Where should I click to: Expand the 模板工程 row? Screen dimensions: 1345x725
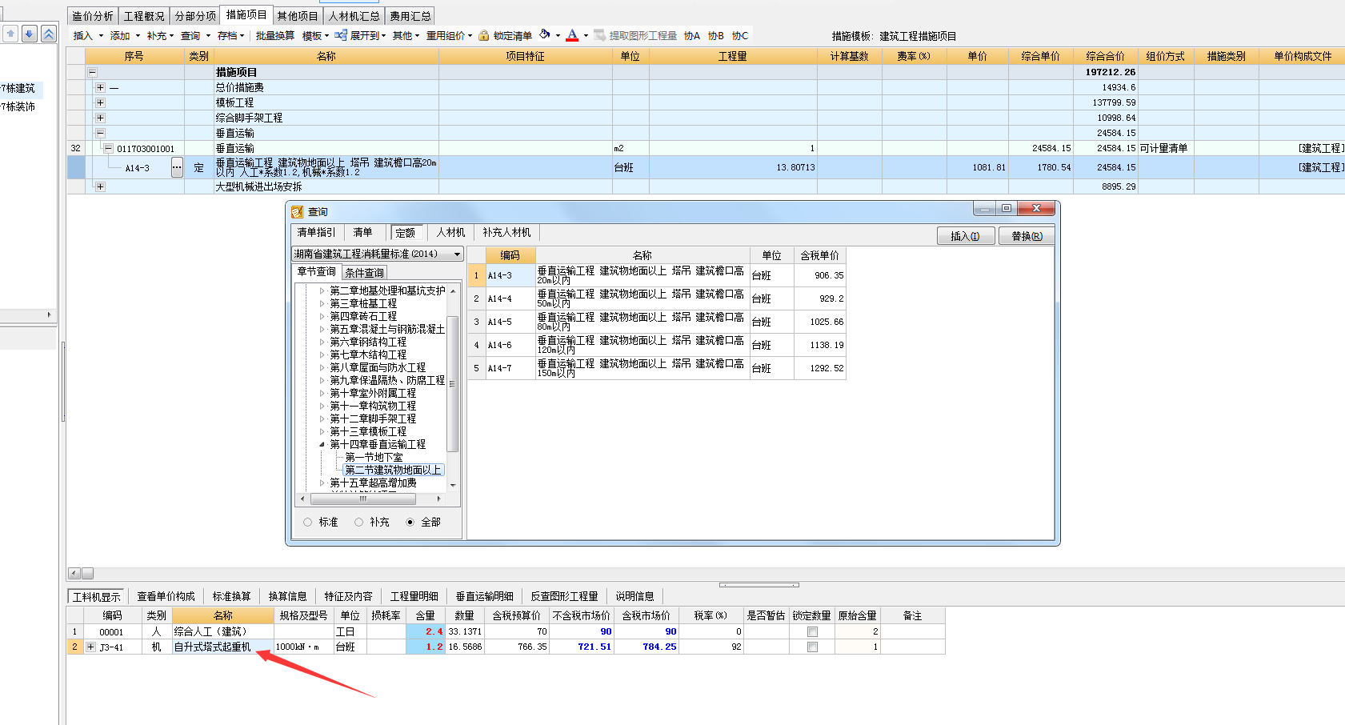pos(100,102)
